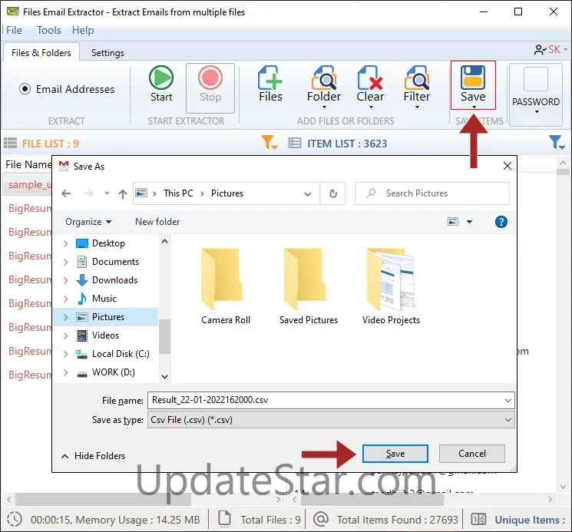Viewport: 572px width, 532px height.
Task: Click New folder
Action: [157, 222]
